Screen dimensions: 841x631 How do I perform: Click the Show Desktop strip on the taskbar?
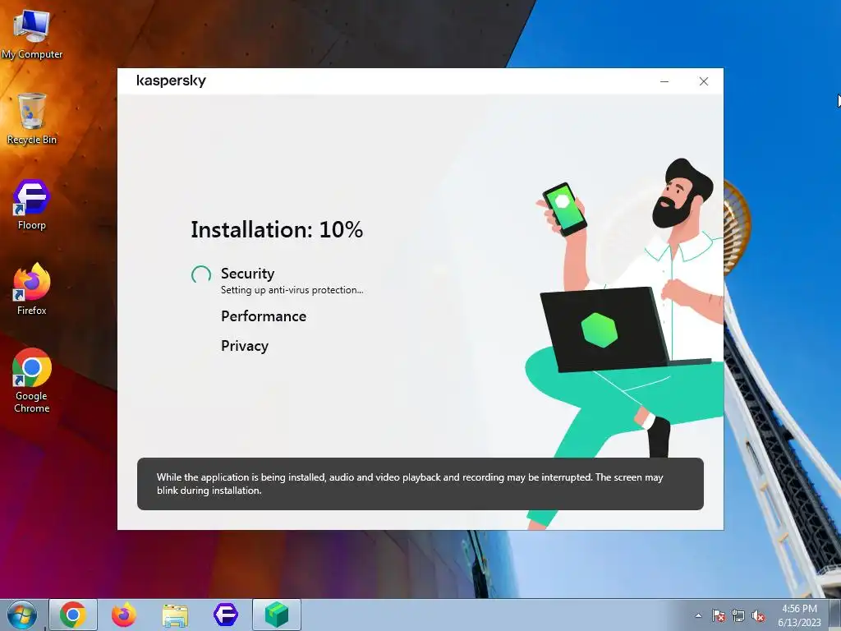pyautogui.click(x=835, y=615)
